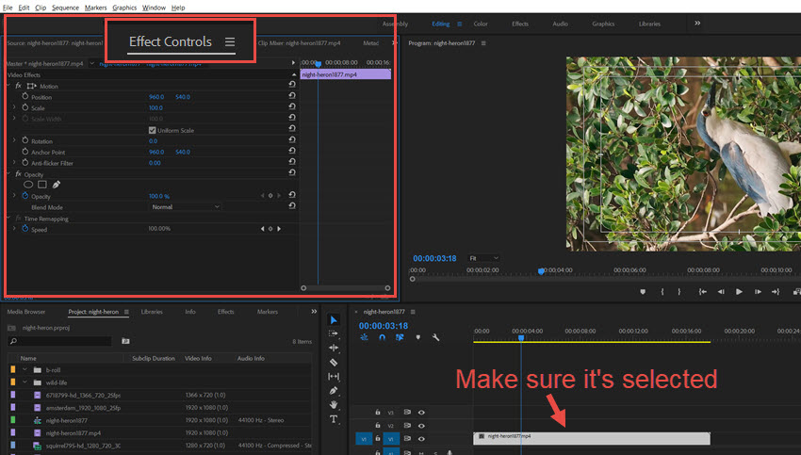
Task: Reset the Position parameter
Action: pos(292,95)
